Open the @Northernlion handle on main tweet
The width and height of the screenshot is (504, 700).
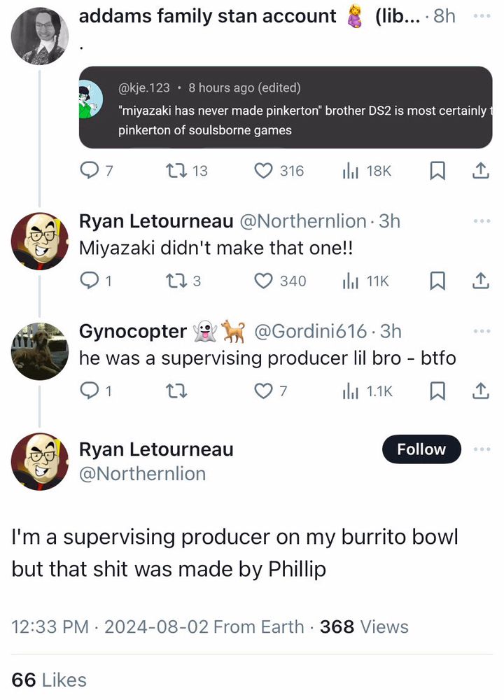[142, 474]
